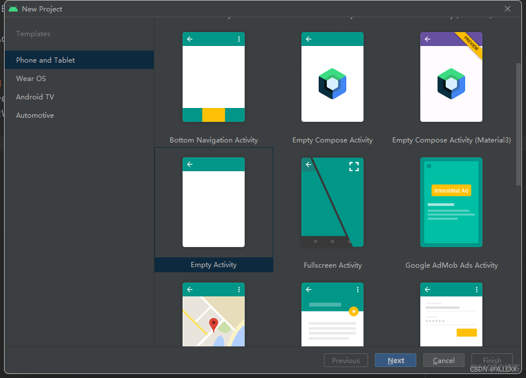Click the overflow dots in Bottom Navigation preview
The height and width of the screenshot is (378, 526).
click(239, 39)
